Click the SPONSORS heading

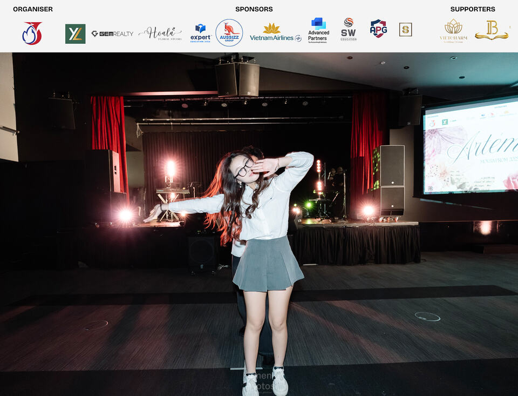coord(254,9)
